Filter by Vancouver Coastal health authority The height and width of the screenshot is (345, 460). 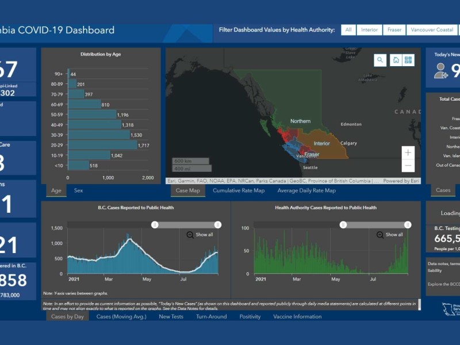point(432,30)
